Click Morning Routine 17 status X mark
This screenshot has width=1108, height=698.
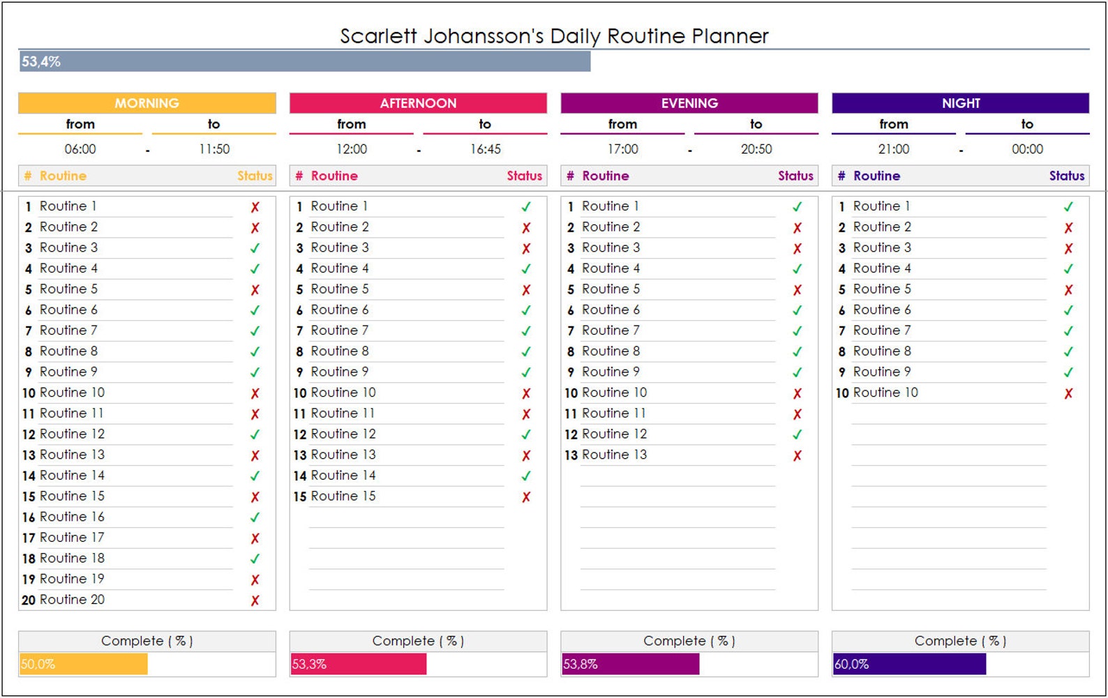pos(255,538)
